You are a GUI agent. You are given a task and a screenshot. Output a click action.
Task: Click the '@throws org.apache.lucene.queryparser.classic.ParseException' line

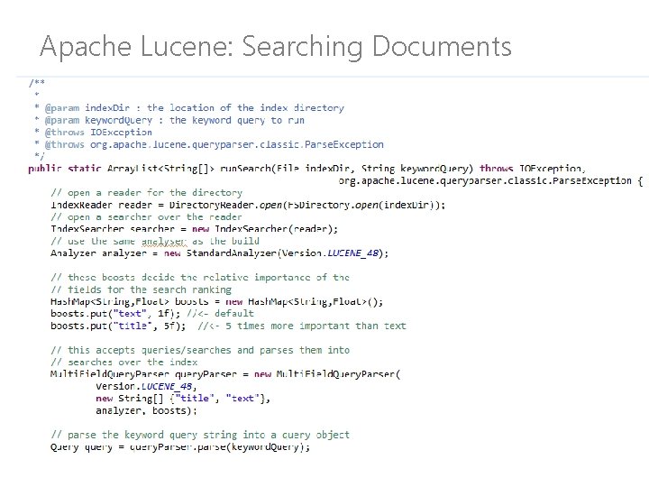tap(209, 144)
